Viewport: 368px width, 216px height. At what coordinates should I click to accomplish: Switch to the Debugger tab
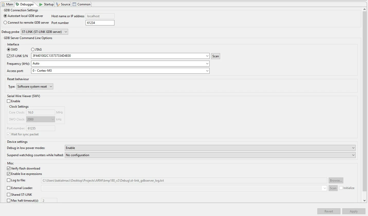(25, 4)
